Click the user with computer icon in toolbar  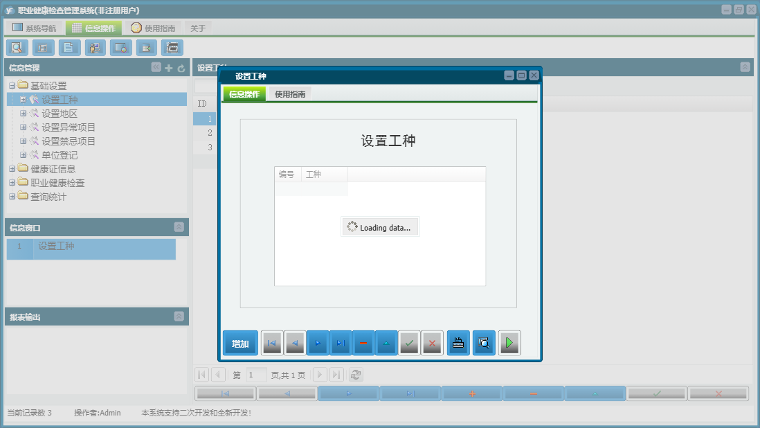95,48
